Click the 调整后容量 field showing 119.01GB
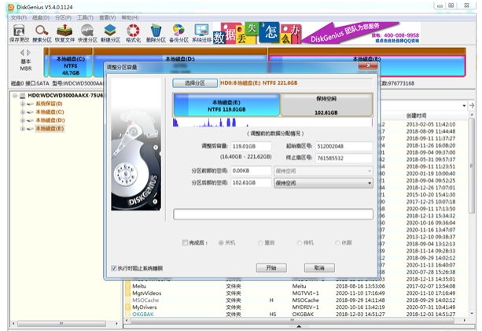The image size is (482, 331). click(x=251, y=146)
